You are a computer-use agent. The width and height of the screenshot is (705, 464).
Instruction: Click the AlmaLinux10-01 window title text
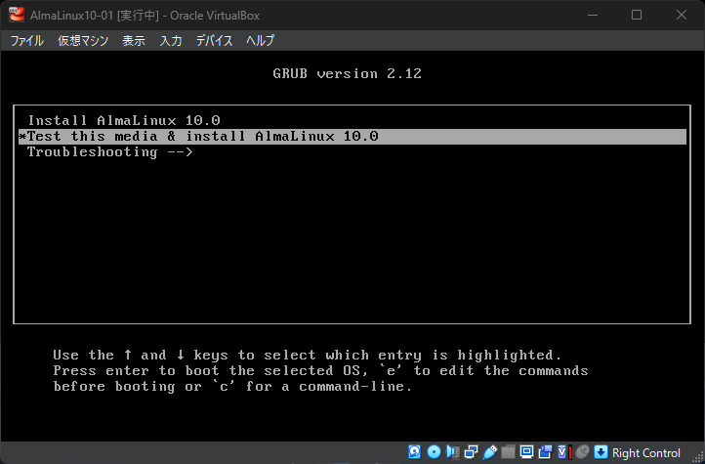[x=145, y=16]
